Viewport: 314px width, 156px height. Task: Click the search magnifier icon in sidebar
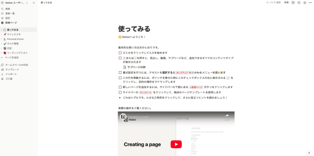pos(2,9)
